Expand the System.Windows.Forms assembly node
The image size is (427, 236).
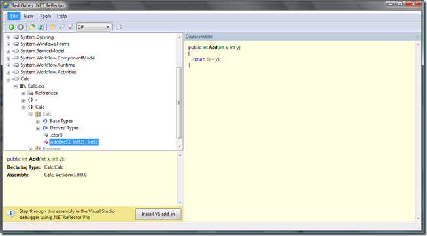(x=9, y=44)
